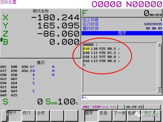Open the (操作) softkey menu

[x=148, y=116]
